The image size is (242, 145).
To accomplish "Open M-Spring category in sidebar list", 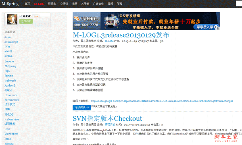I will tap(10, 66).
